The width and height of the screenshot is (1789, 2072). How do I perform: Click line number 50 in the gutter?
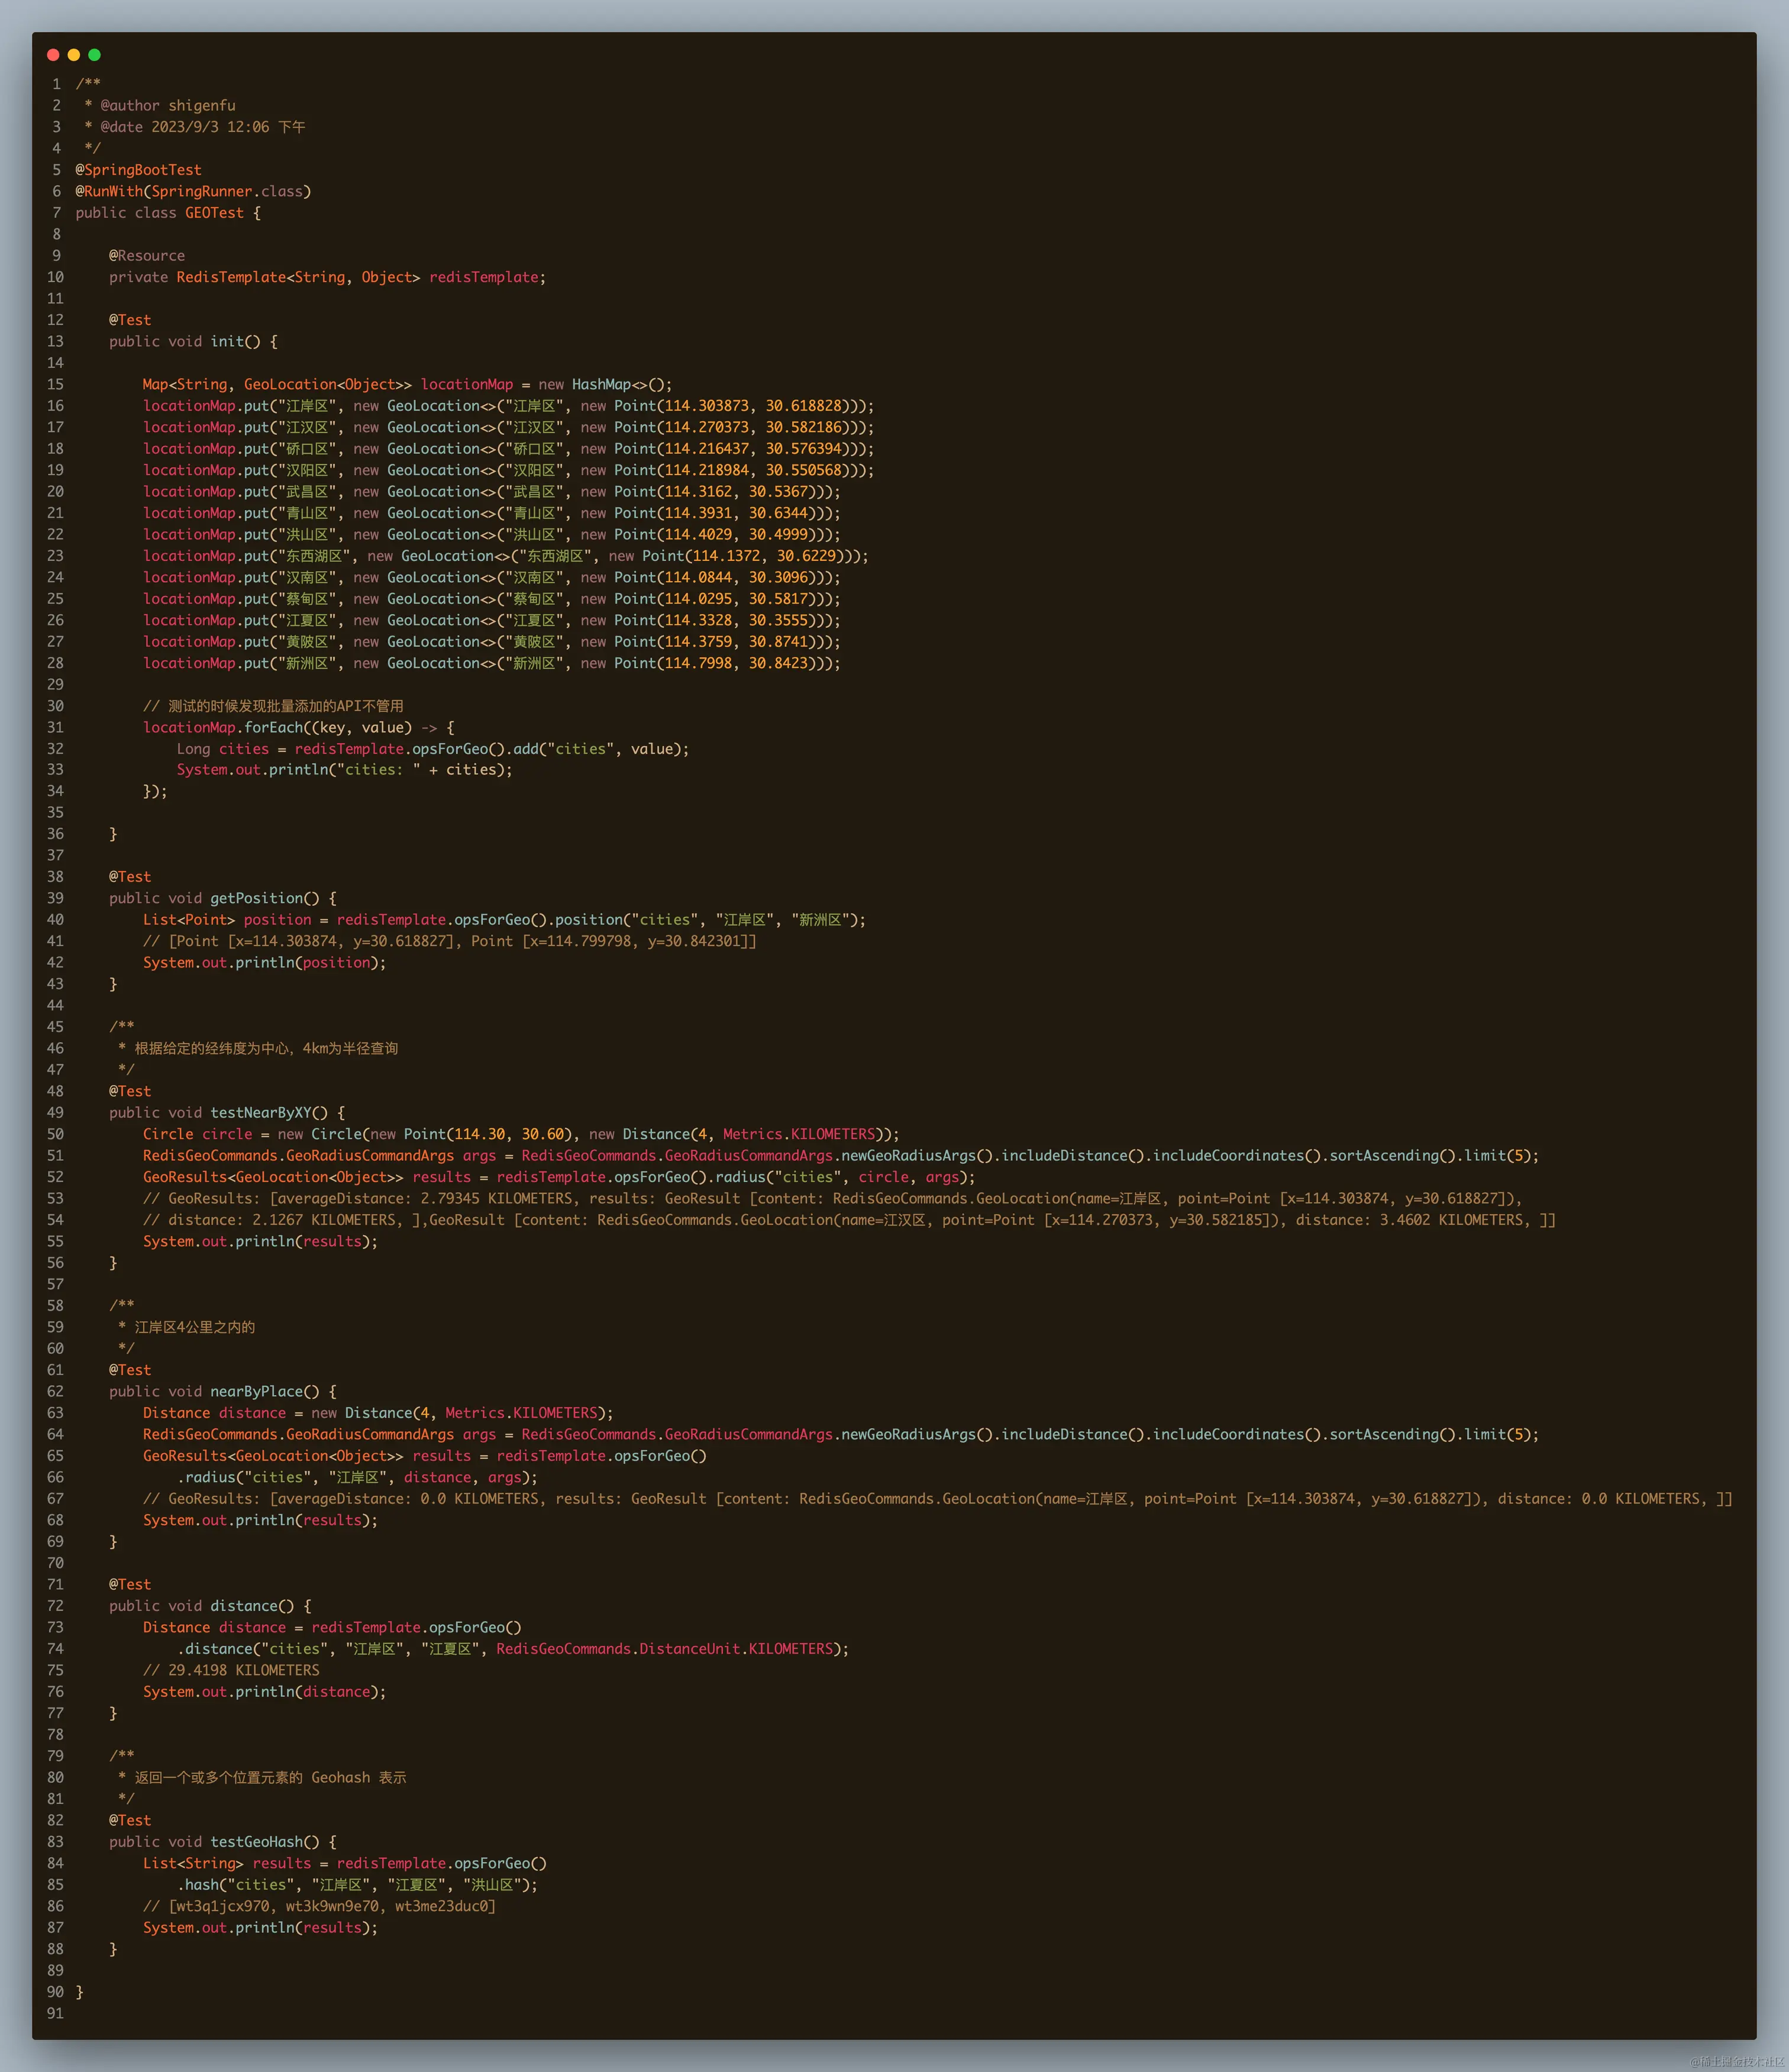click(x=55, y=1134)
